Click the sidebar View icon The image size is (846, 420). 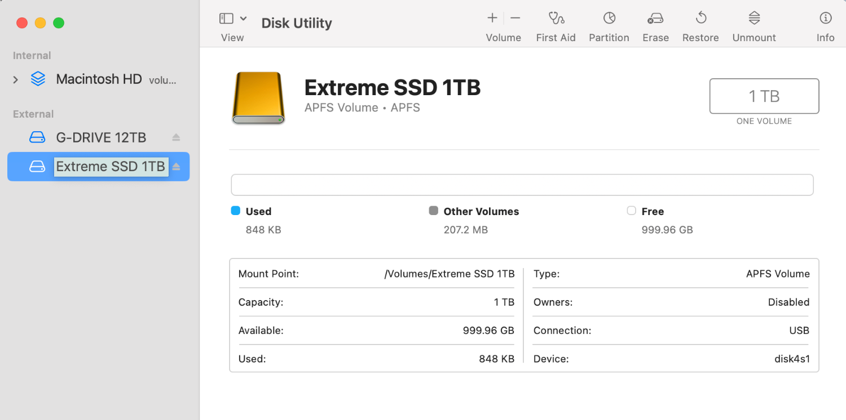coord(226,19)
